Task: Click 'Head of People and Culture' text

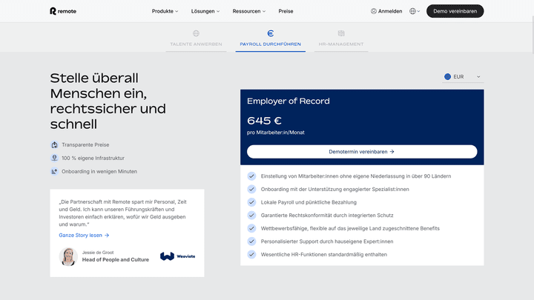Action: [116, 259]
